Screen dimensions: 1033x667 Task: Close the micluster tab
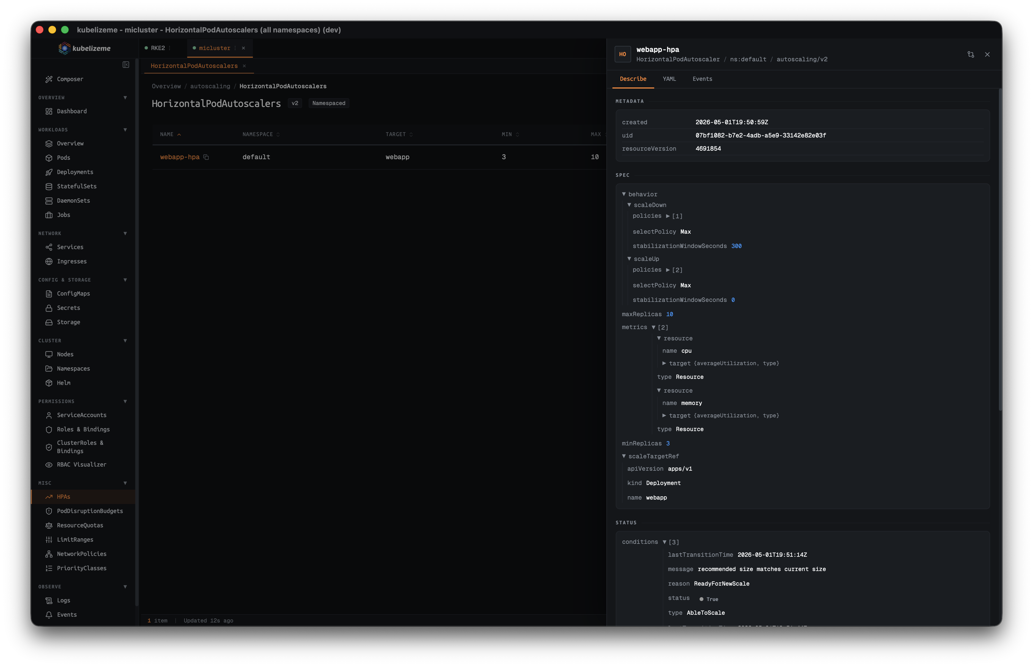click(x=243, y=48)
